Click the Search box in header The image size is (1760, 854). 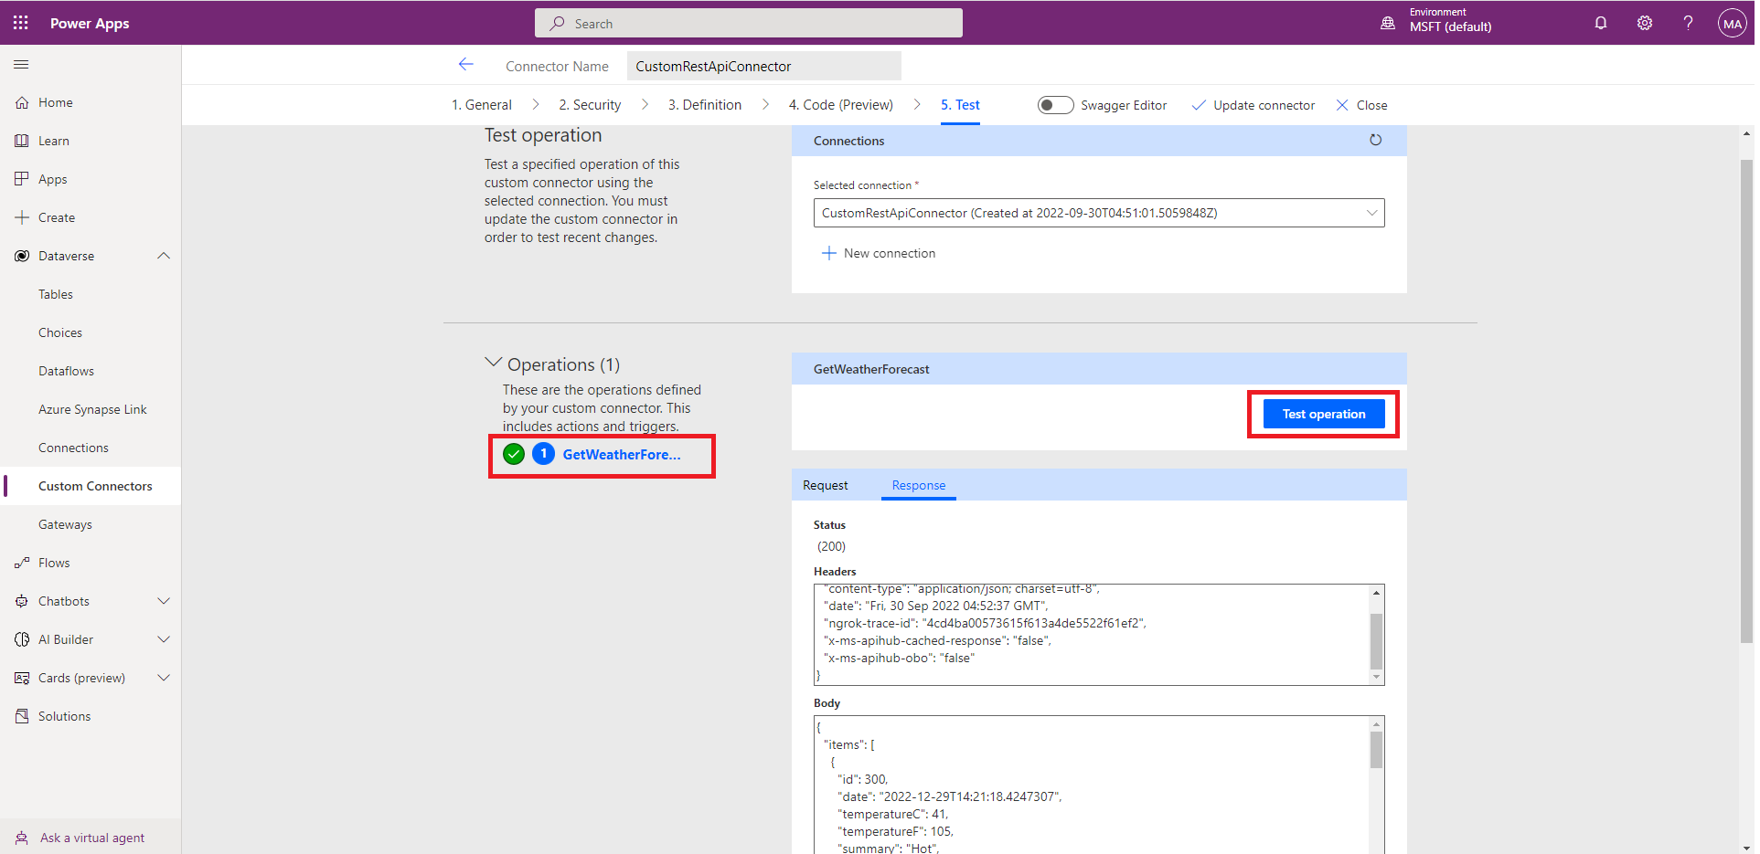(748, 24)
